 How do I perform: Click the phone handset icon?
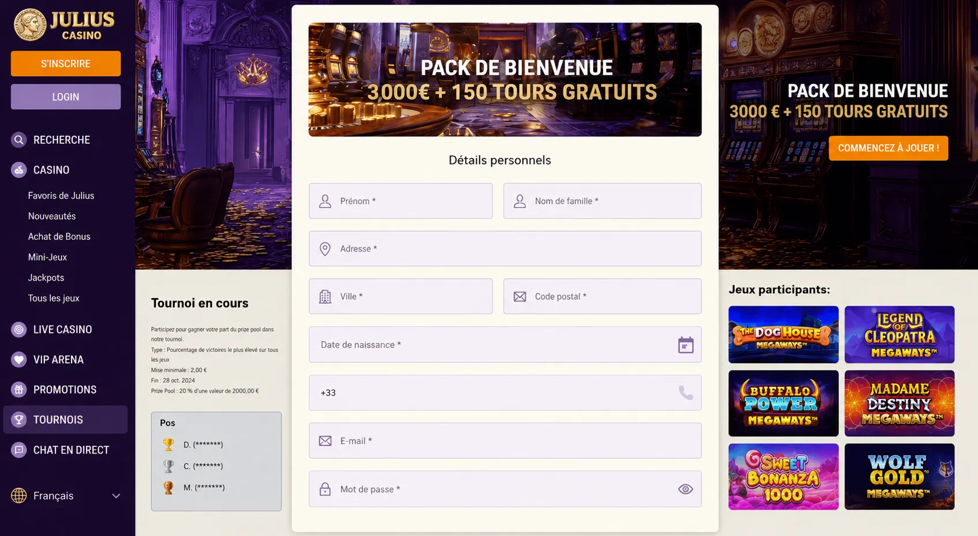[686, 393]
